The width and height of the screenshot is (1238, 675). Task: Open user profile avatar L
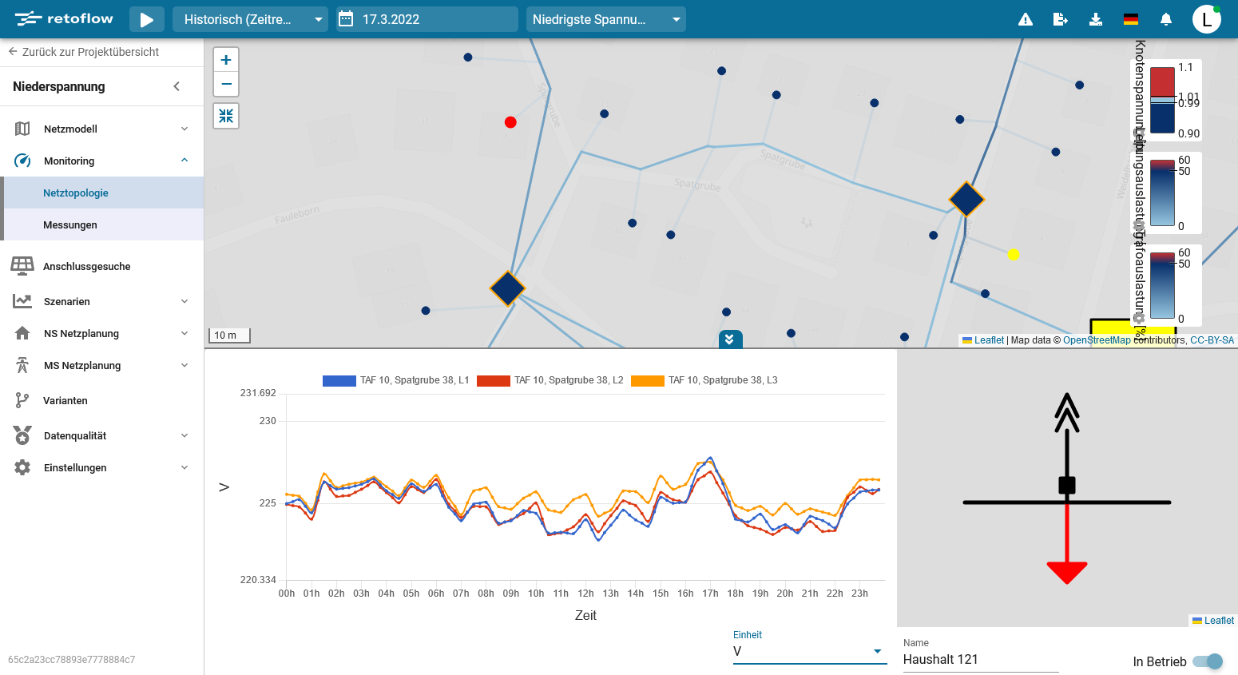point(1207,19)
